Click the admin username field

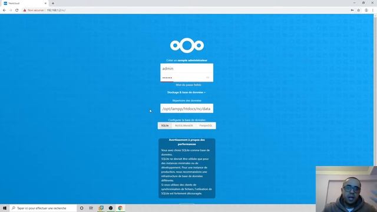pyautogui.click(x=187, y=68)
